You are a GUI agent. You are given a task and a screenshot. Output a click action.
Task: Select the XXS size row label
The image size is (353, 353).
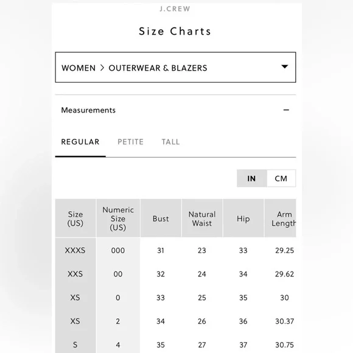75,274
